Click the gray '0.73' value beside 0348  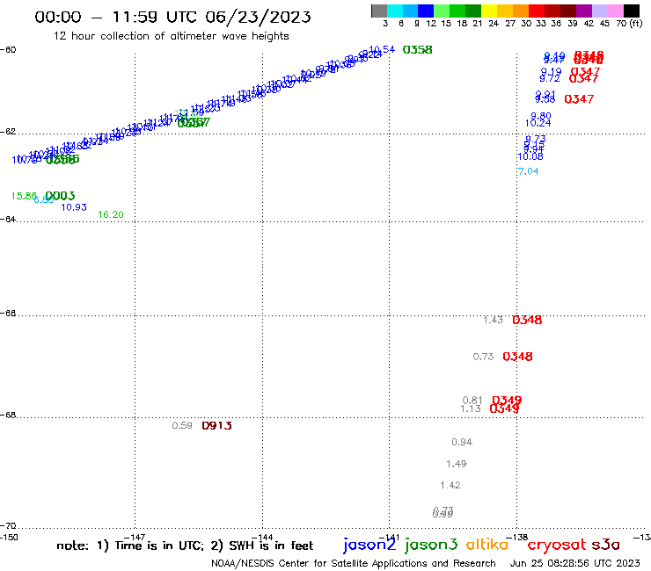[483, 357]
